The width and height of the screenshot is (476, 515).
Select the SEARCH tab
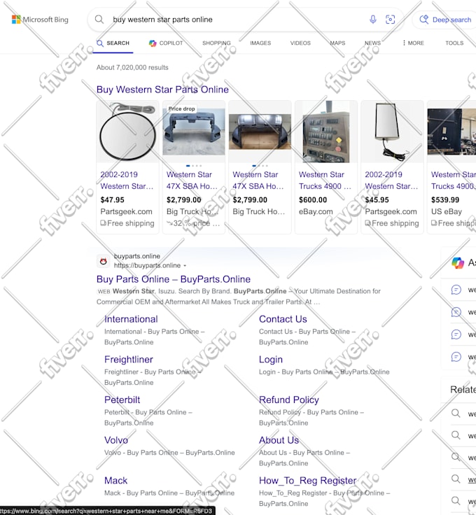pos(113,43)
